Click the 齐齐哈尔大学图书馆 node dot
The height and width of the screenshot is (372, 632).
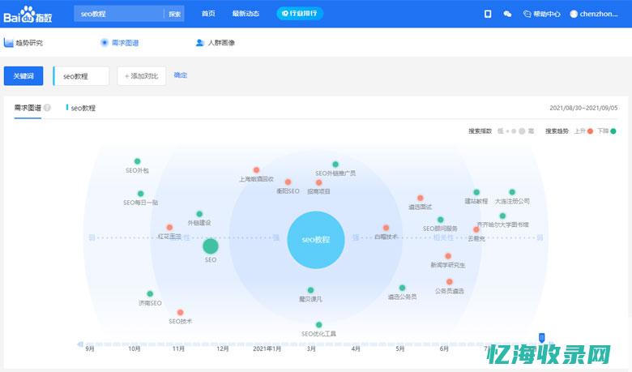502,216
